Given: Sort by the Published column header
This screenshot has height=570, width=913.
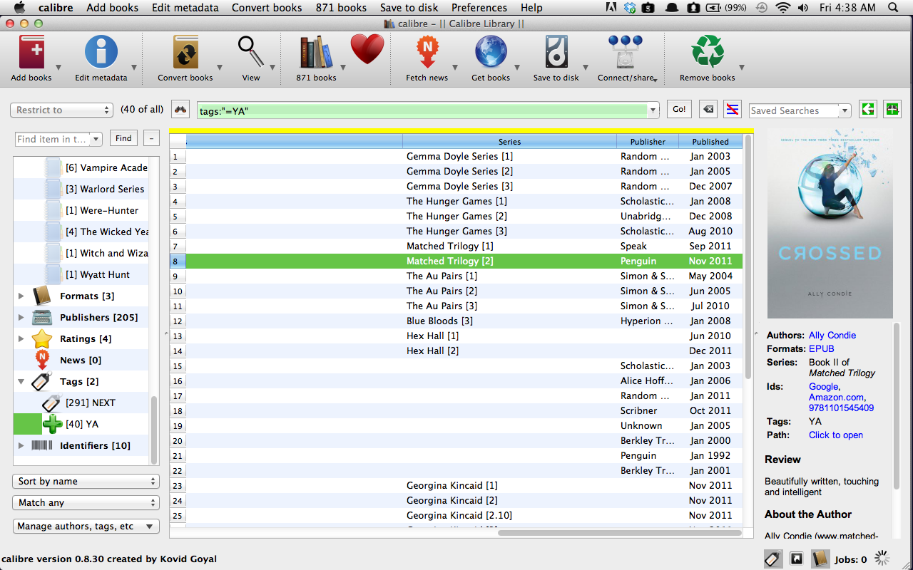Looking at the screenshot, I should coord(710,141).
